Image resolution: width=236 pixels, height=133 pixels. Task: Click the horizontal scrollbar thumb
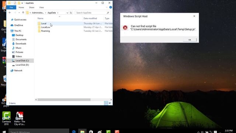pyautogui.click(x=64, y=99)
